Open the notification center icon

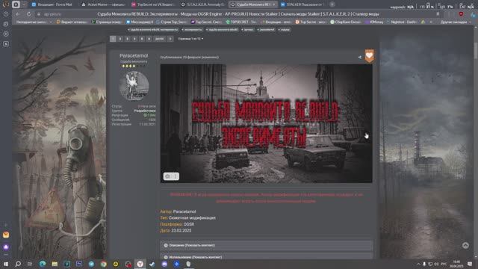click(x=470, y=264)
